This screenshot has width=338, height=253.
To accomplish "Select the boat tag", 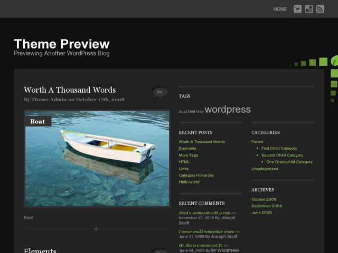I will coord(183,111).
